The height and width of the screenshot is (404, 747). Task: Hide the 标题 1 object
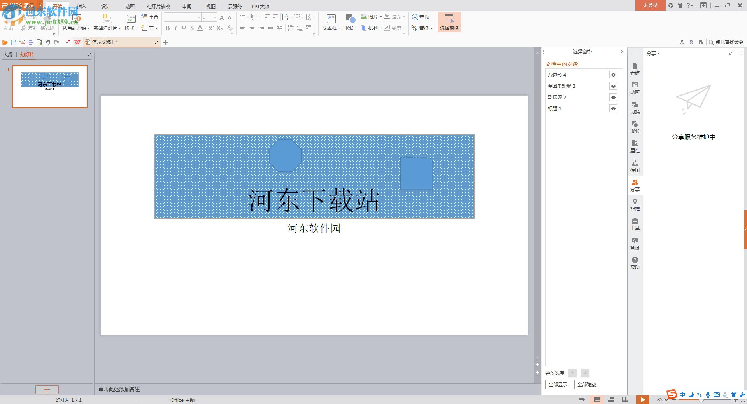coord(613,109)
